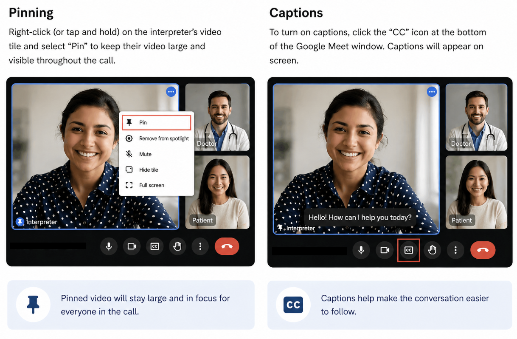Turn on captions in Pinning call toolbar
The height and width of the screenshot is (339, 517).
click(155, 246)
